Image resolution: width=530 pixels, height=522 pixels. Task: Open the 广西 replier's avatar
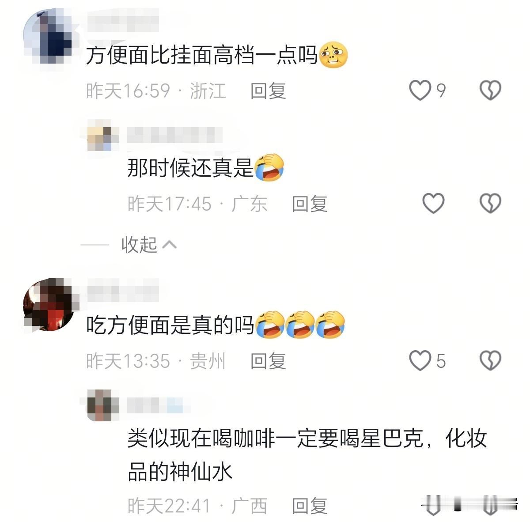coord(103,405)
